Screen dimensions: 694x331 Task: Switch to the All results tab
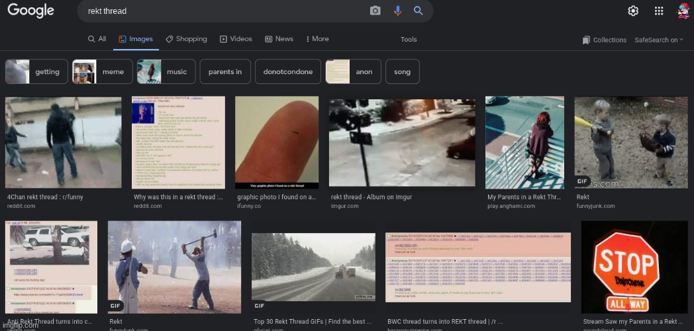pos(97,39)
